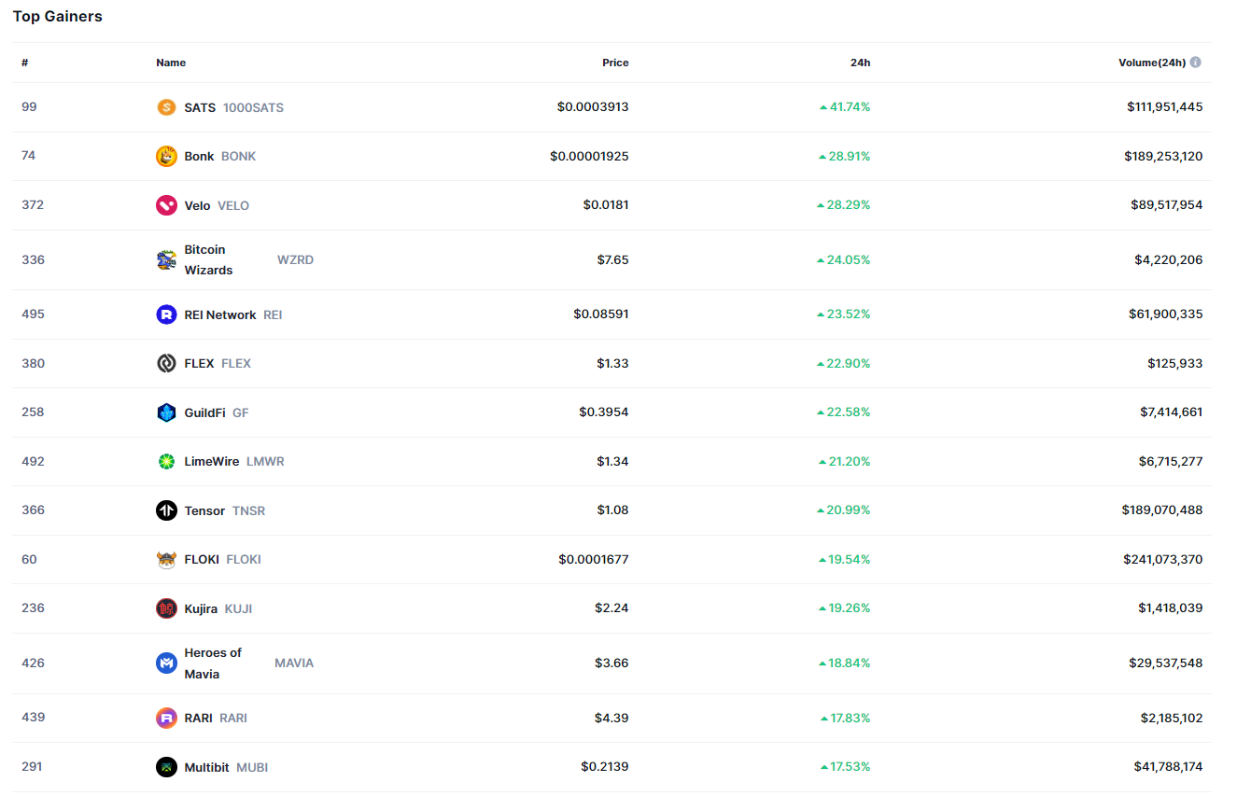Open the Bonk coin page link
Viewport: 1251px width, 796px height.
pos(199,156)
